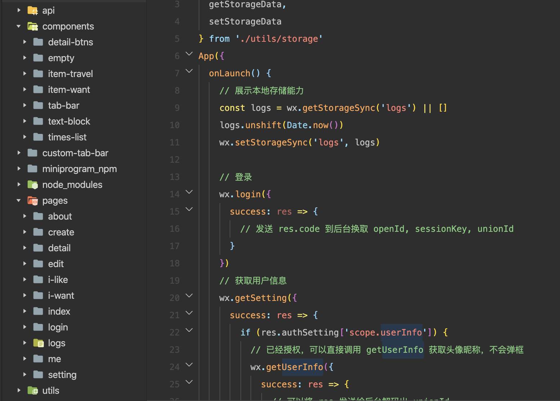This screenshot has width=560, height=401.
Task: Click the logs folder icon
Action: coord(39,343)
